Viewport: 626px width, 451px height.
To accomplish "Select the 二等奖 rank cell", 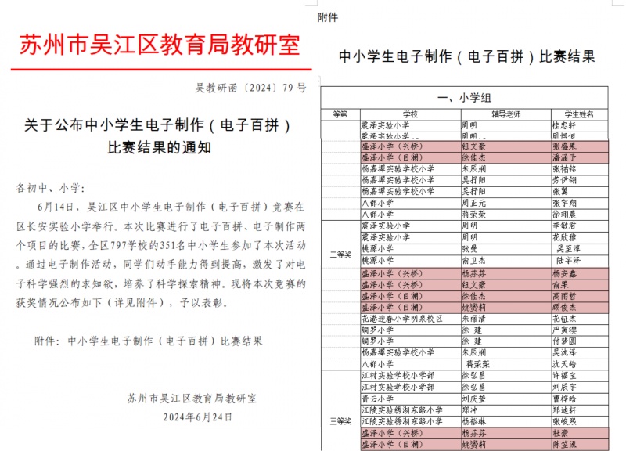I will point(340,254).
